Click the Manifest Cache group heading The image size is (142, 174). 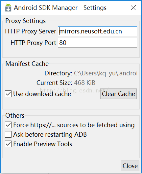[x=27, y=64]
